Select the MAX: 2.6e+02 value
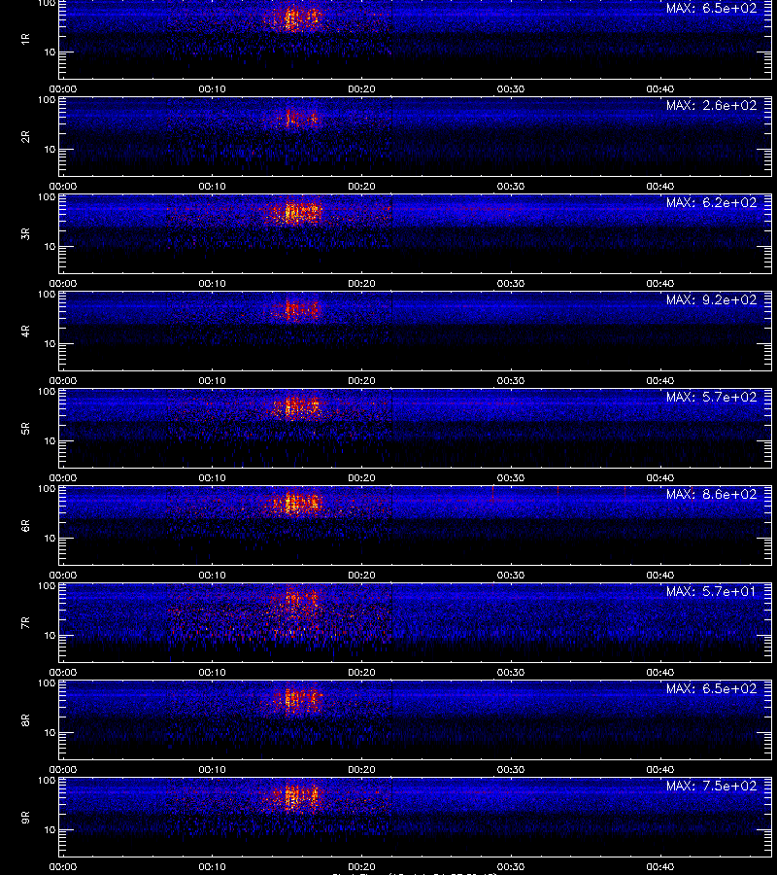The height and width of the screenshot is (875, 777). (711, 105)
